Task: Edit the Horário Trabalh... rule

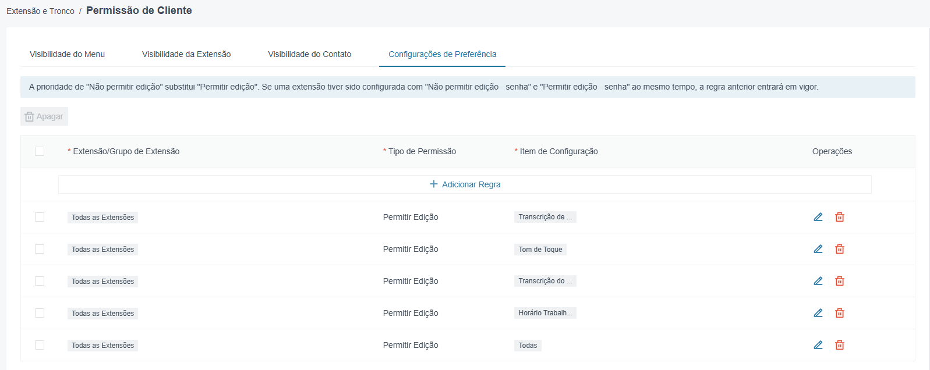Action: [x=818, y=313]
